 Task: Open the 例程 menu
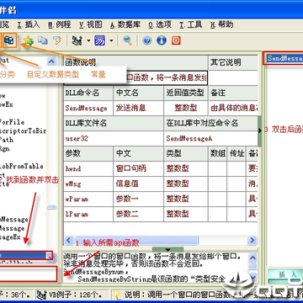(59, 25)
